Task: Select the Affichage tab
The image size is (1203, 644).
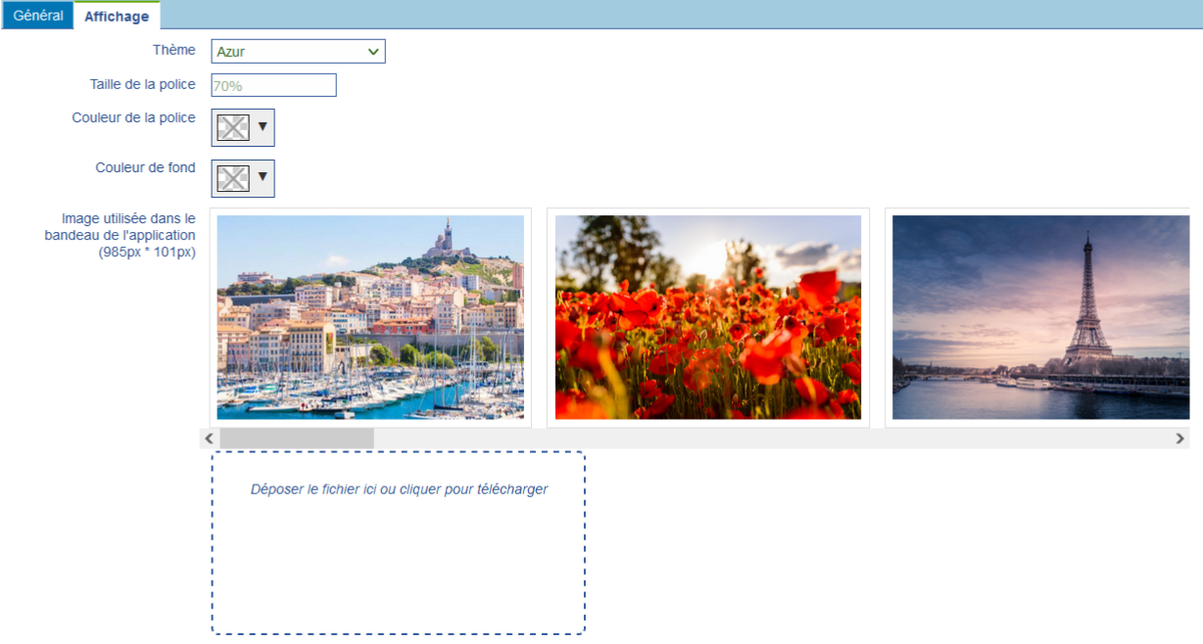Action: (117, 16)
